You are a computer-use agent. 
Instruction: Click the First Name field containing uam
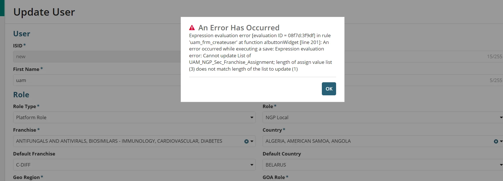(97, 80)
